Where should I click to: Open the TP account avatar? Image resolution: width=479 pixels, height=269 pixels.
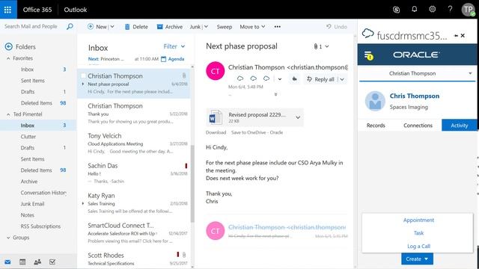click(468, 10)
